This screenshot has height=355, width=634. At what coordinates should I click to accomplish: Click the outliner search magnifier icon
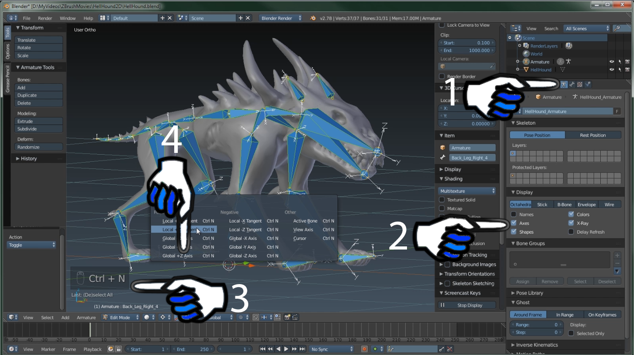click(616, 28)
